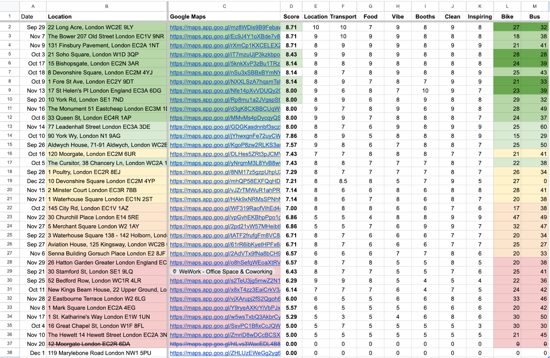Select column M header
This screenshot has width=550, height=358.
535,6
